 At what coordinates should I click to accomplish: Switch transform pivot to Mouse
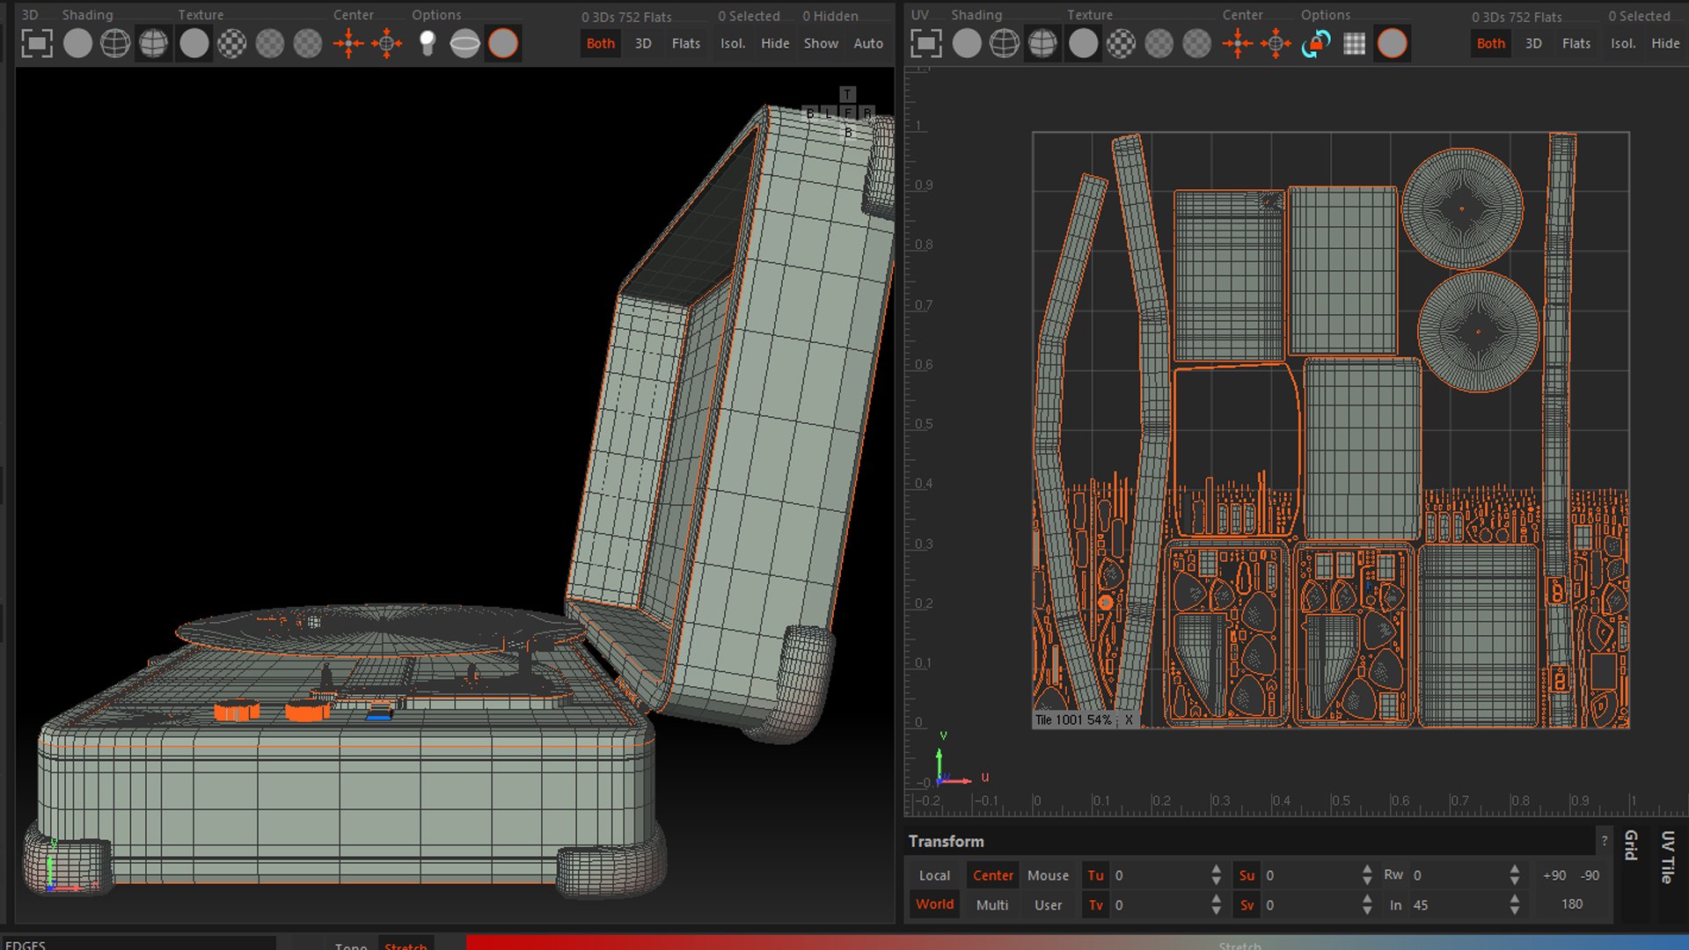(1048, 875)
